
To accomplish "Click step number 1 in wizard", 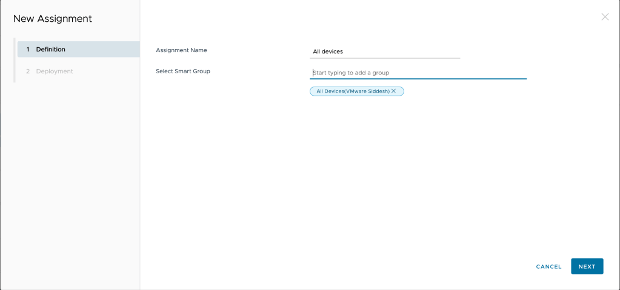I will [28, 50].
